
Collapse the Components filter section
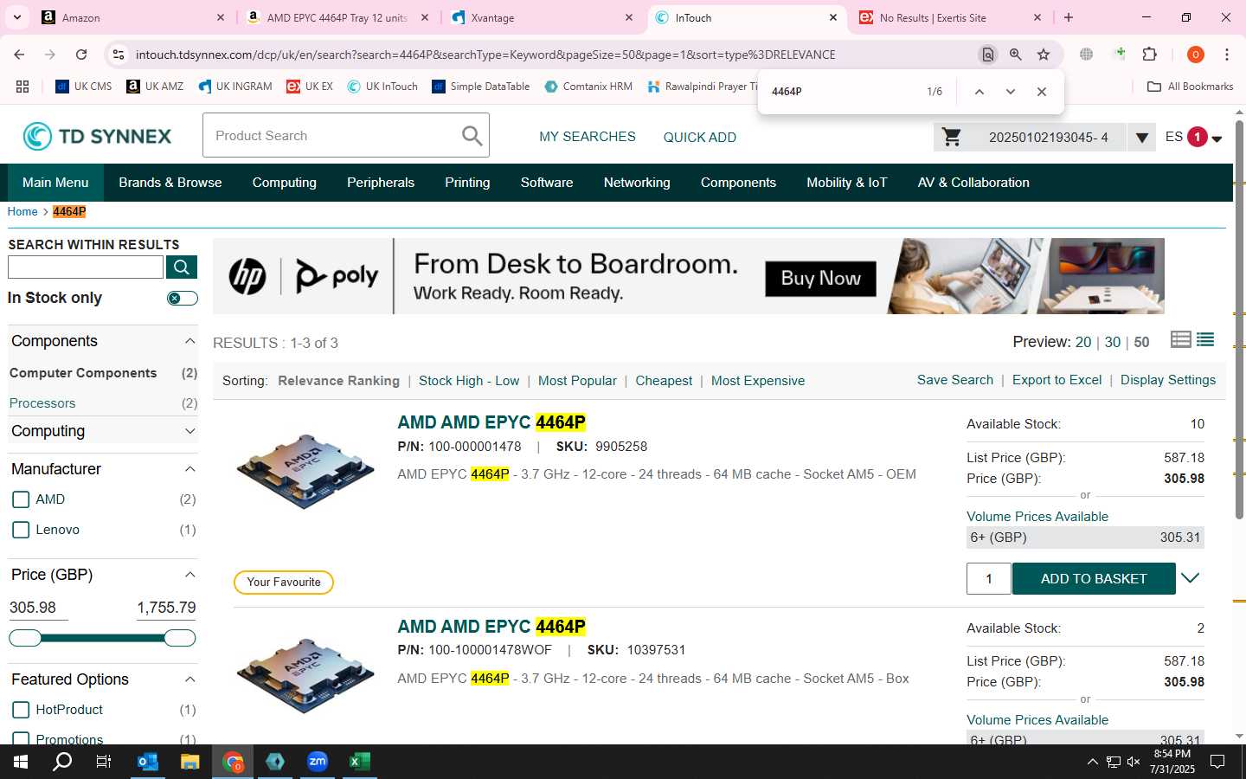[x=189, y=341]
